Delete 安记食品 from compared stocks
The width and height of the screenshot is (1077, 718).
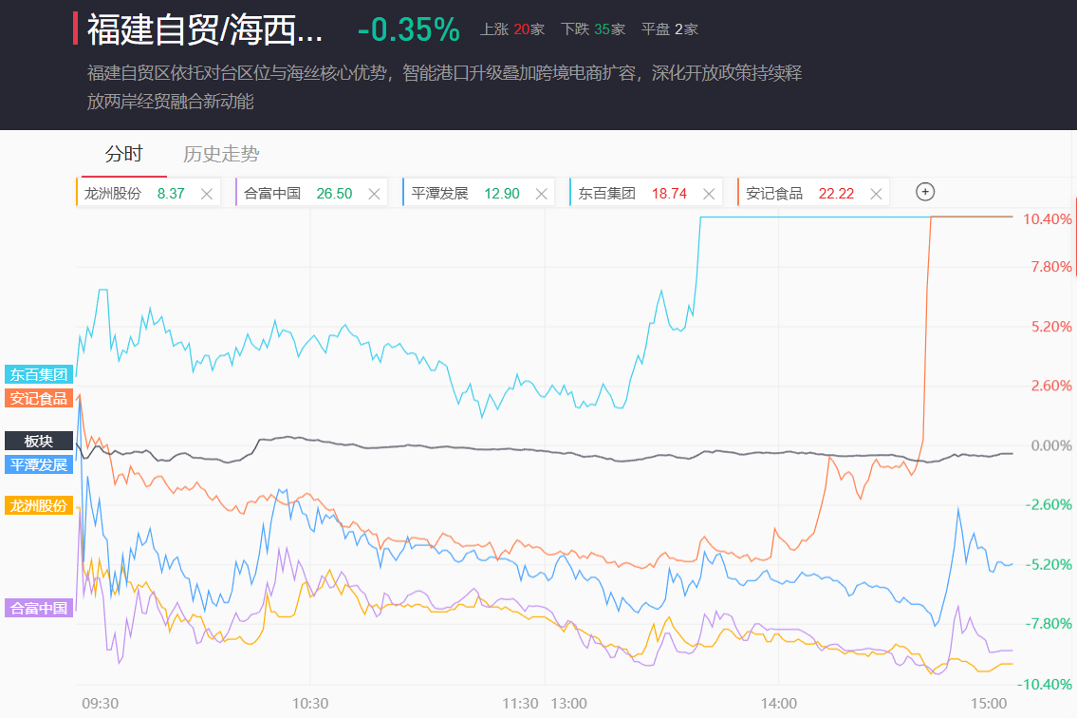pos(877,194)
